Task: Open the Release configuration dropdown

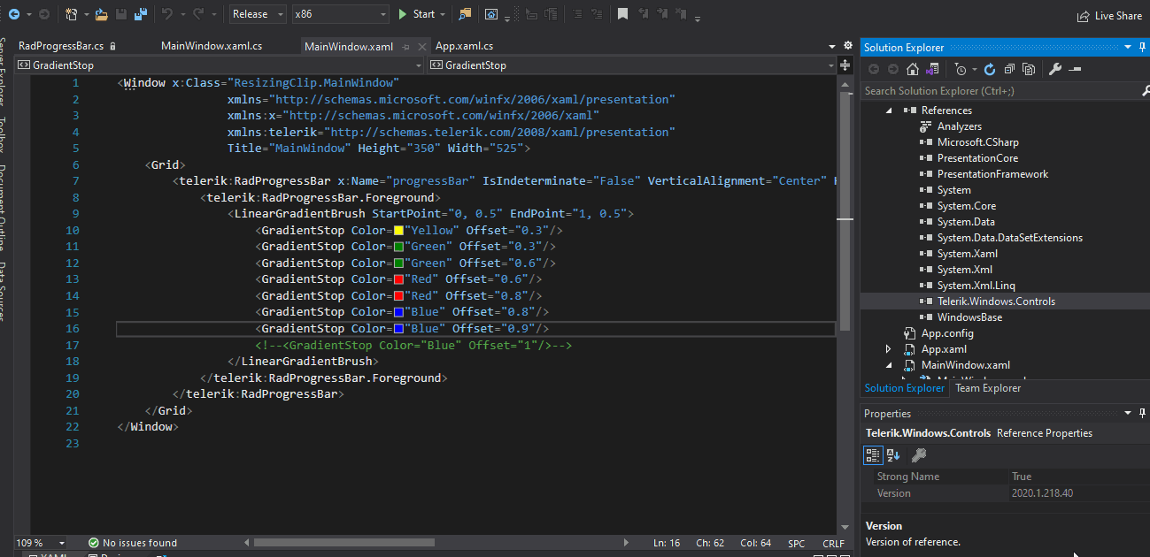Action: pos(257,14)
